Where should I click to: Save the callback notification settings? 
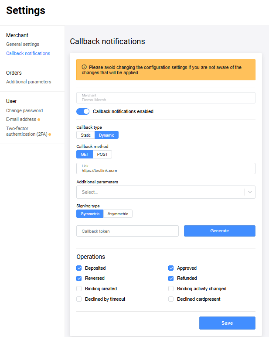[227, 323]
